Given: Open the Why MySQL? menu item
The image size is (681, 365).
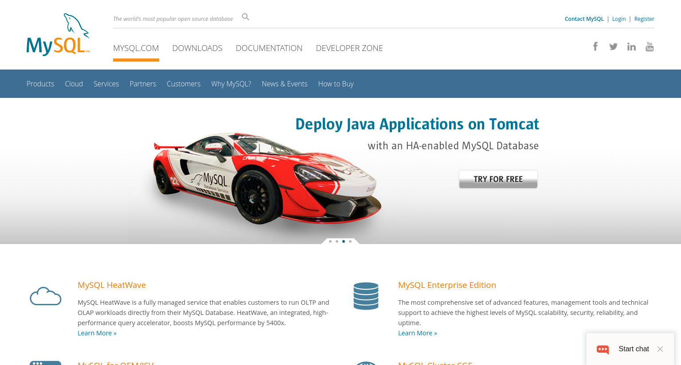Looking at the screenshot, I should pyautogui.click(x=231, y=84).
